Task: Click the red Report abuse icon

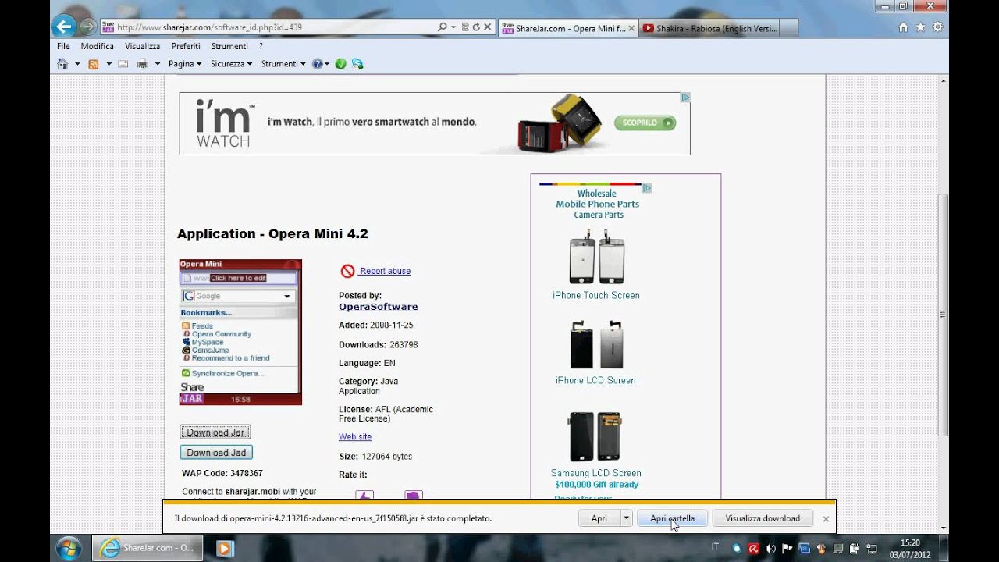Action: (348, 271)
